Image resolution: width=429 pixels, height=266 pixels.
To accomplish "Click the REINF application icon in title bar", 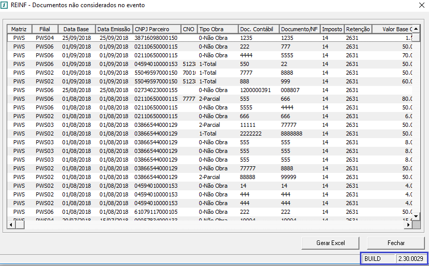I will pos(5,5).
